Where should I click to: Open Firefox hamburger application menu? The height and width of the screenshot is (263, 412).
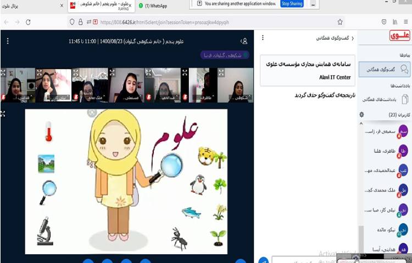tap(406, 22)
